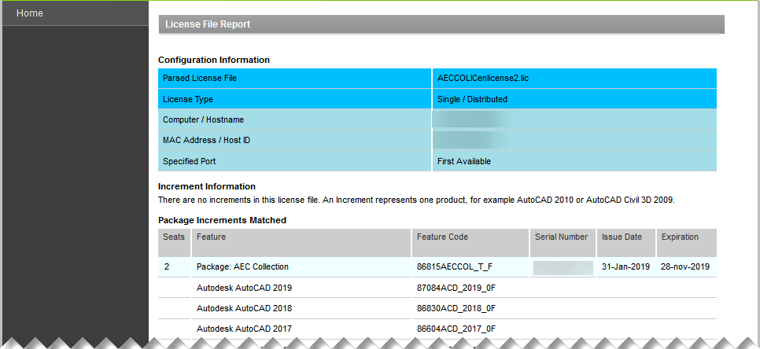Select the Package: AEC Collection row
The width and height of the screenshot is (760, 349).
(x=242, y=267)
